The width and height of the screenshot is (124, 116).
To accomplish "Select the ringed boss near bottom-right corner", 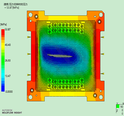I will (x=95, y=95).
